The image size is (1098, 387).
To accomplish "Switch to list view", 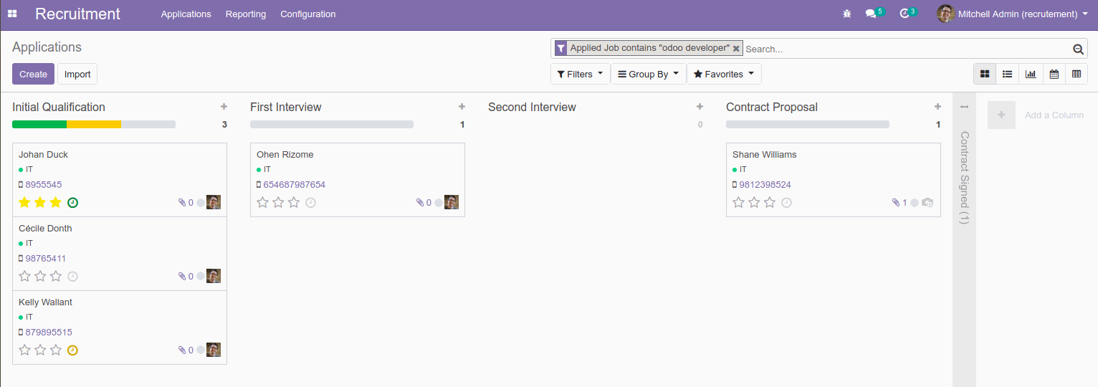I will pos(1007,74).
